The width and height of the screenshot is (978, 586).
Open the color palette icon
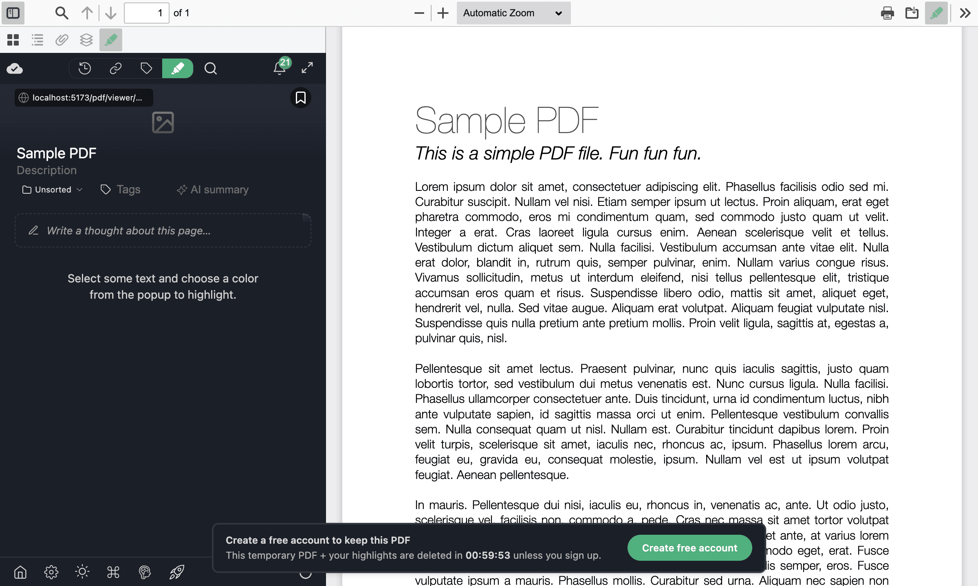[x=145, y=572]
